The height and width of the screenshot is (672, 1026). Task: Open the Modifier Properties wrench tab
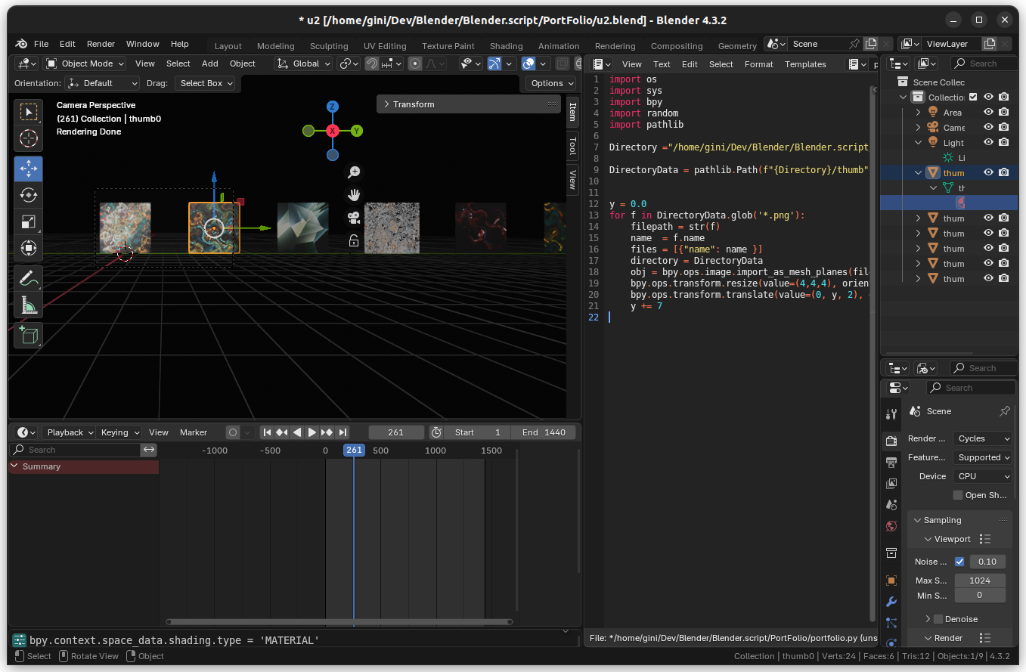pos(891,601)
